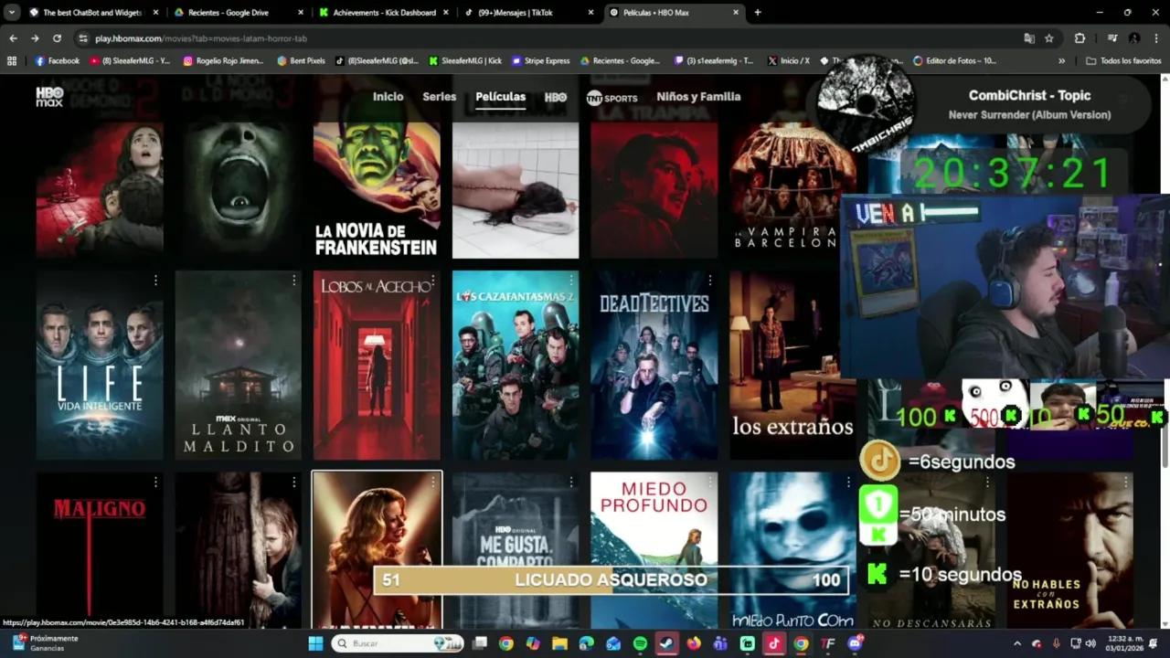Open the Todos los favoritos folder
Screen dimensions: 1170x658
click(x=1123, y=60)
